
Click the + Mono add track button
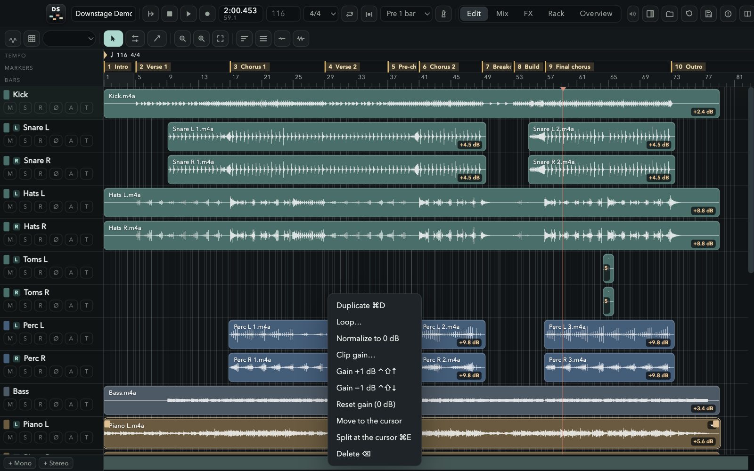pyautogui.click(x=20, y=463)
